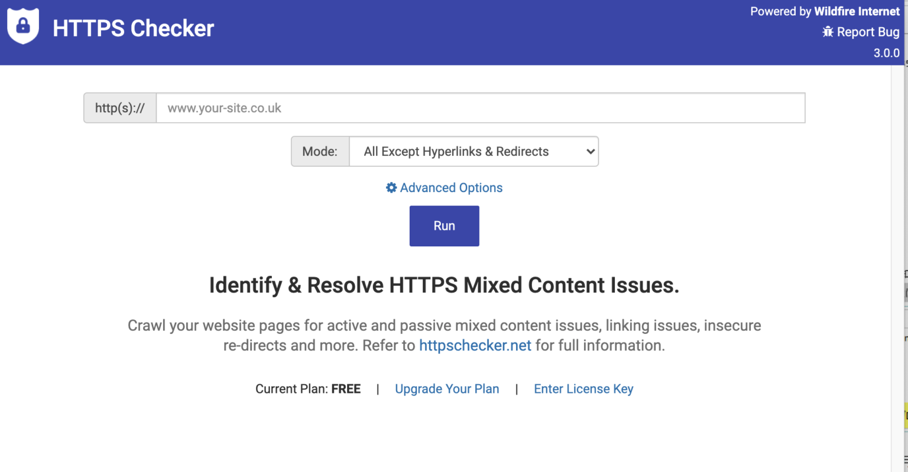Click the 3.0.0 version number

(x=886, y=53)
